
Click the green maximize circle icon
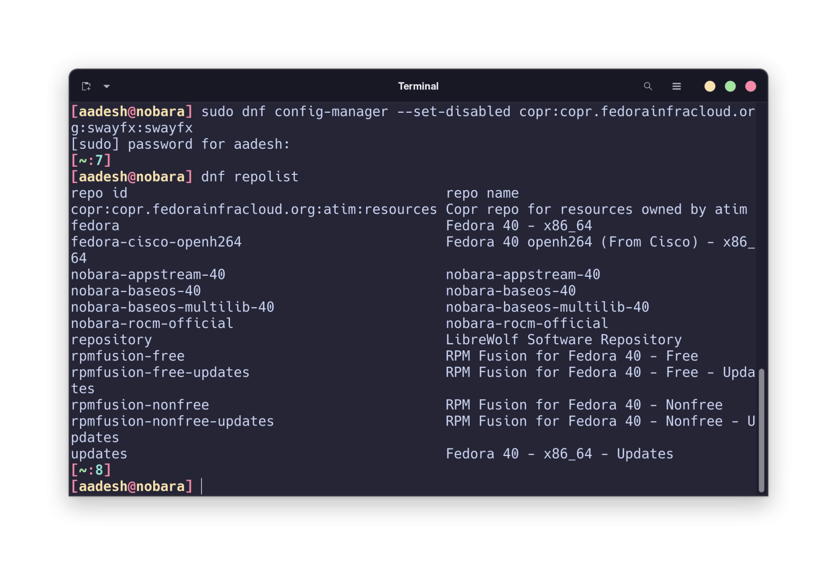[730, 86]
